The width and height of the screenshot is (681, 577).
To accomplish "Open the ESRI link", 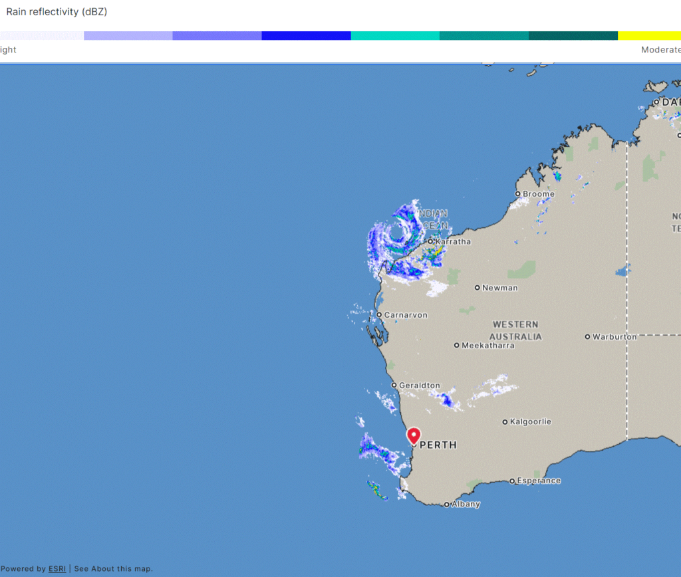I will 57,568.
